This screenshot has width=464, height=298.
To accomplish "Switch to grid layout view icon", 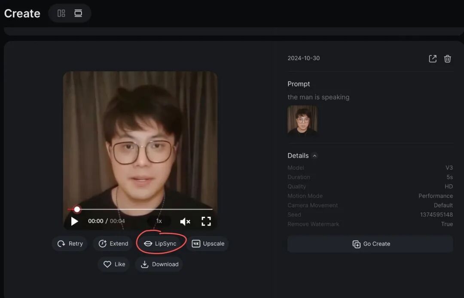I will [x=61, y=13].
